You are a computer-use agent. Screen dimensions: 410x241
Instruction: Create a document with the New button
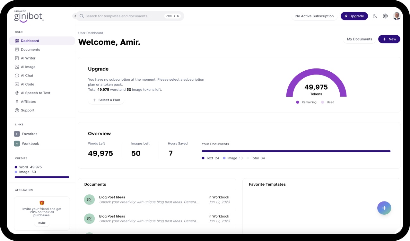click(x=389, y=39)
